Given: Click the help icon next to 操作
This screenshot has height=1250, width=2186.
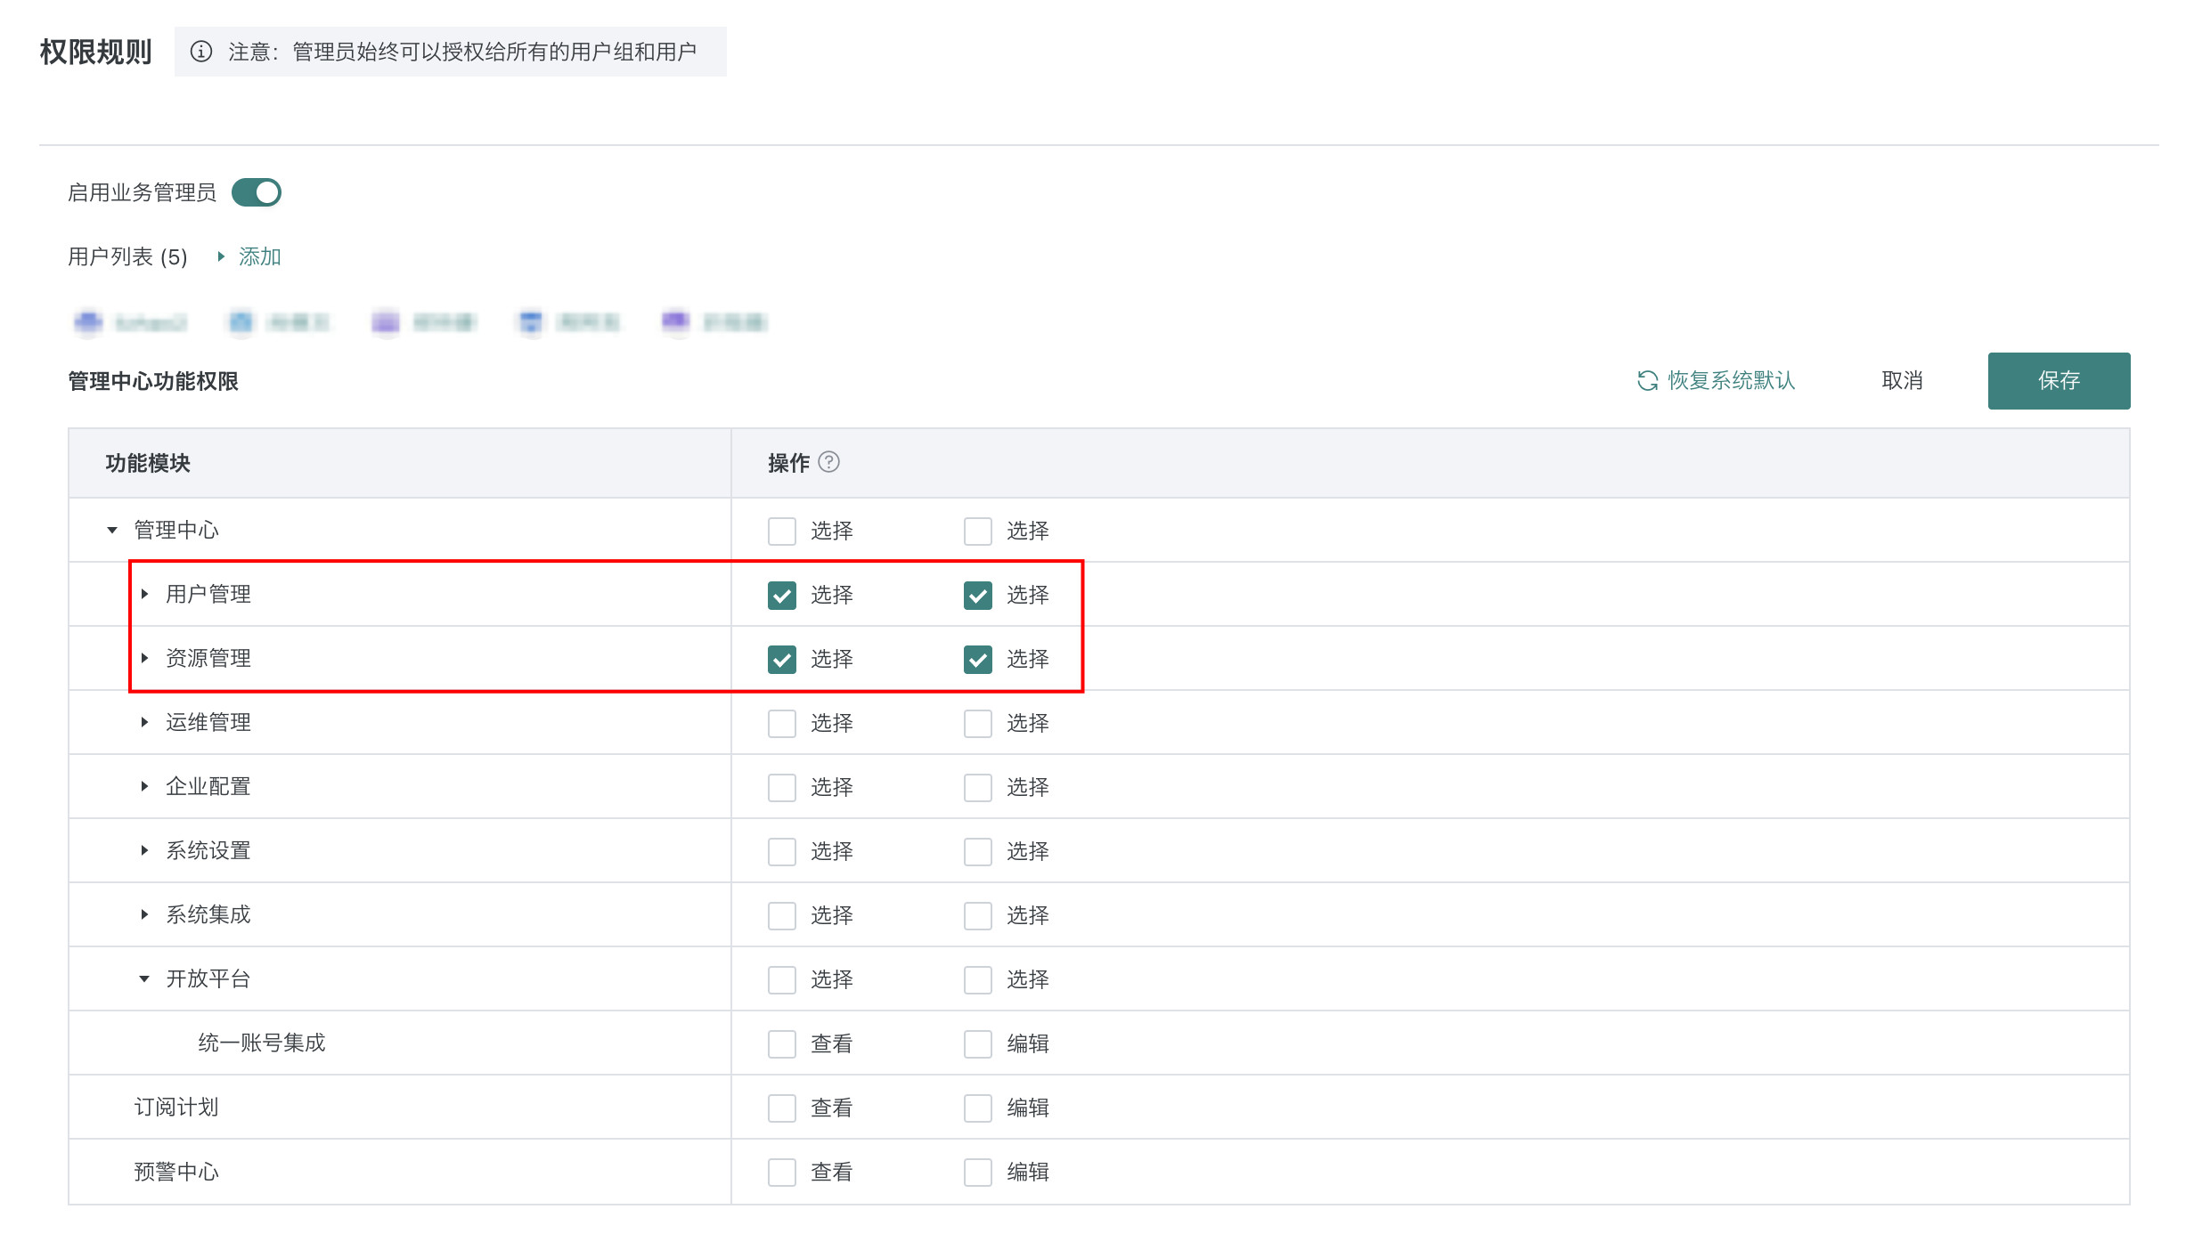Looking at the screenshot, I should pos(828,462).
